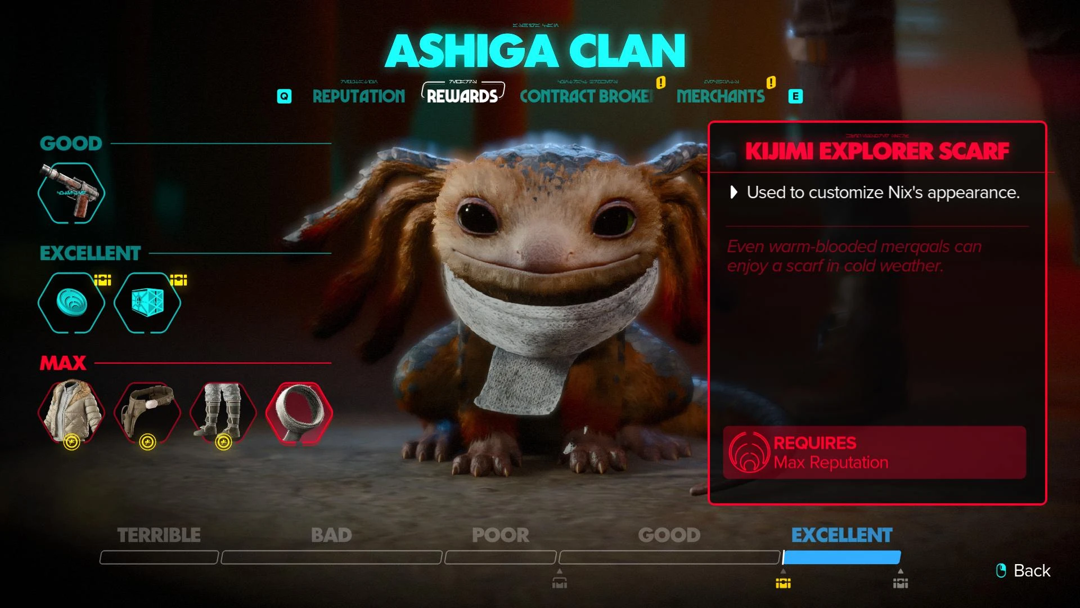Select the cyan crate reward under Excellent
1080x608 pixels.
(x=147, y=302)
